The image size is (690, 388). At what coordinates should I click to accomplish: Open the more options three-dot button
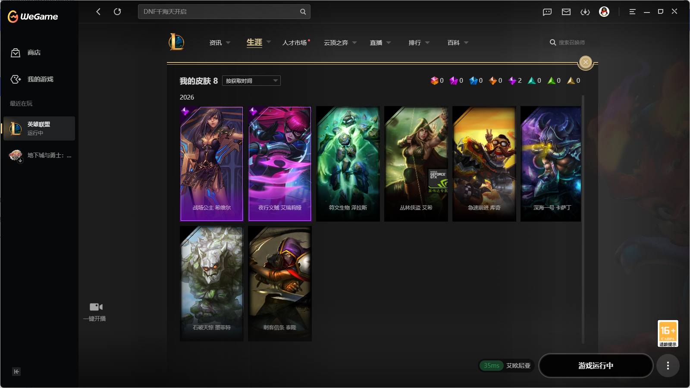(x=668, y=366)
